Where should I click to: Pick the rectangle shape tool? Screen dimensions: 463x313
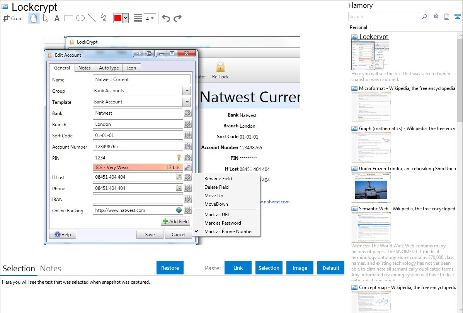click(x=68, y=18)
